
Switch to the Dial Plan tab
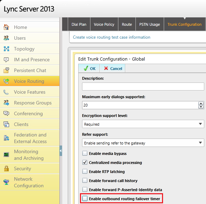click(x=79, y=24)
